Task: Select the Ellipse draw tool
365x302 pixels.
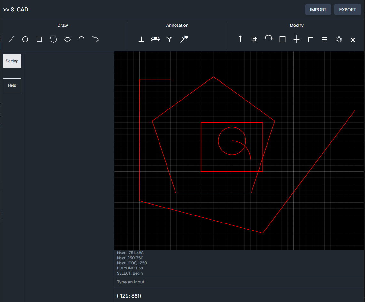Action: 67,39
